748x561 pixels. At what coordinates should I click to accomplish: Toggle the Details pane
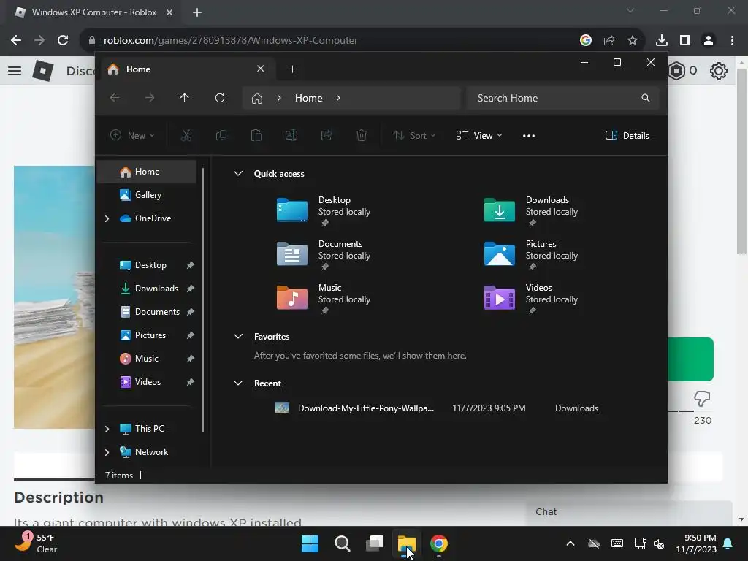(x=627, y=135)
